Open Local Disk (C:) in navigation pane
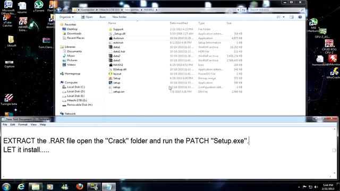 pos(76,87)
